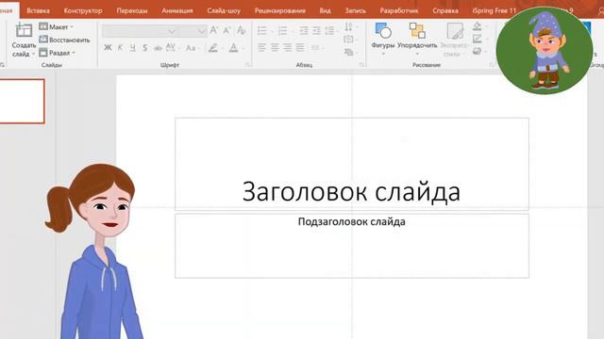
Task: Align text left
Action: 262,48
